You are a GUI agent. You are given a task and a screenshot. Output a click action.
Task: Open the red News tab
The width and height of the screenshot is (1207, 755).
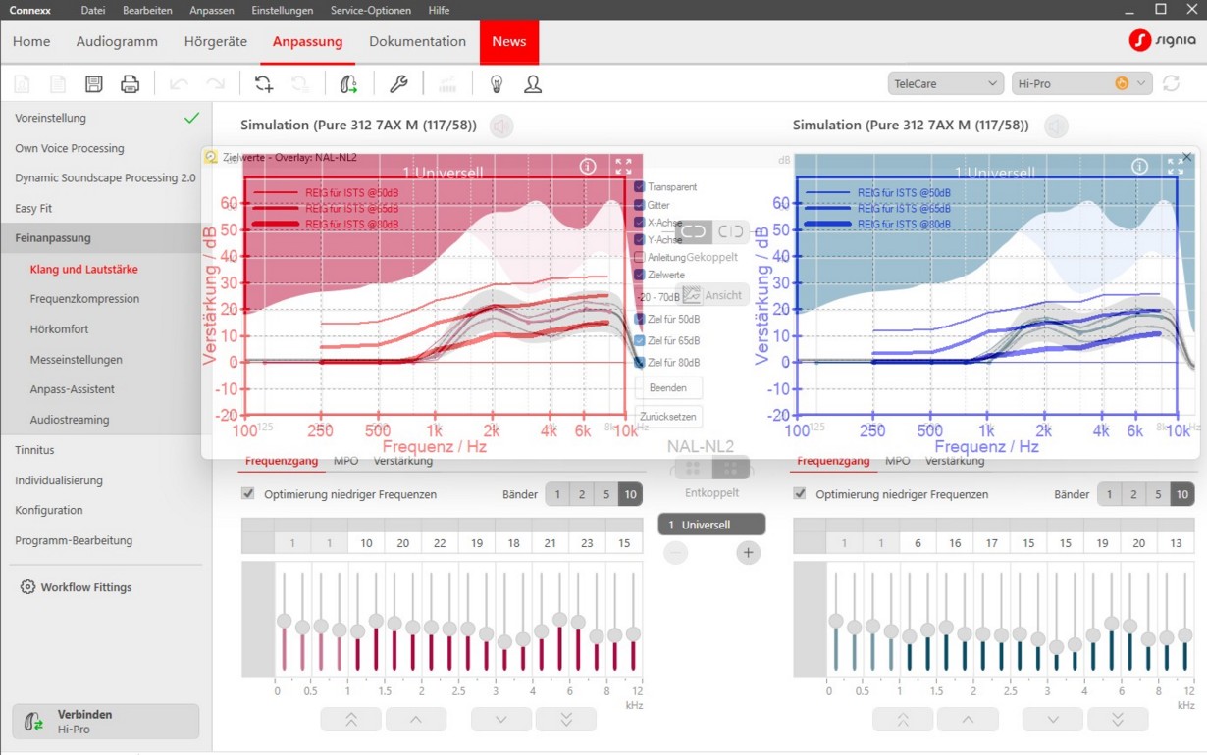click(x=509, y=42)
